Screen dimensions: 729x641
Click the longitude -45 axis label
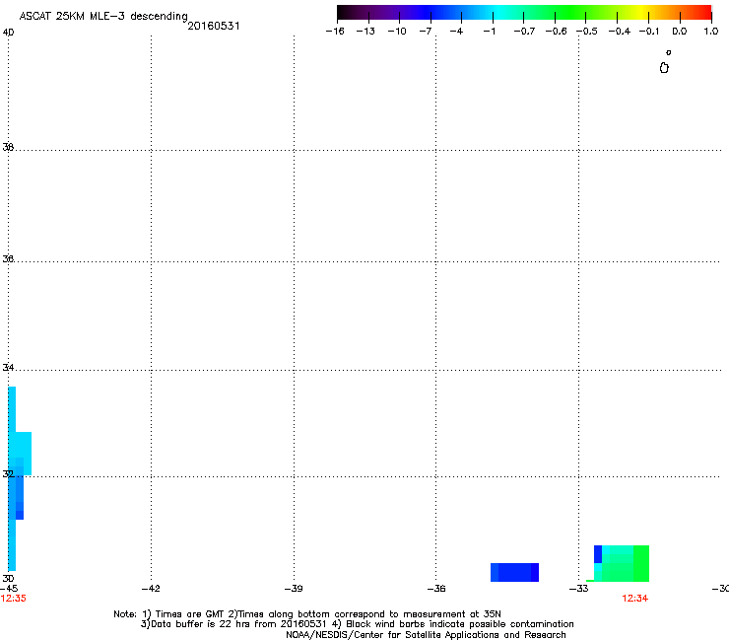pyautogui.click(x=9, y=589)
